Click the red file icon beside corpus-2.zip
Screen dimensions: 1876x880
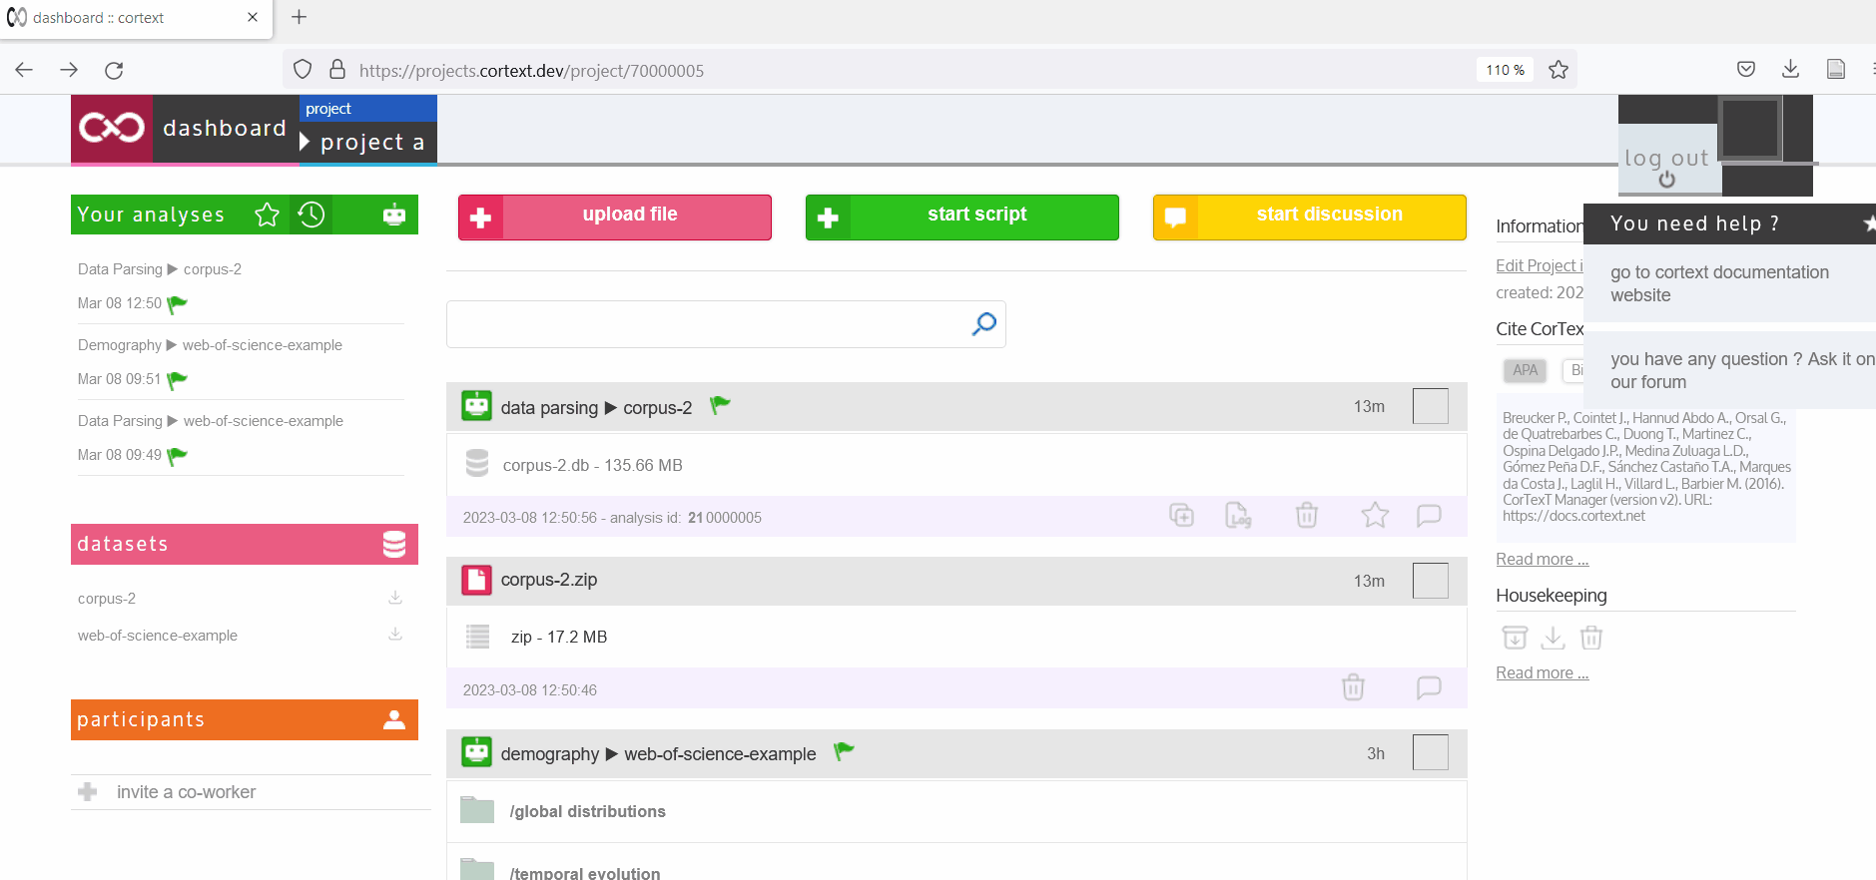[476, 580]
